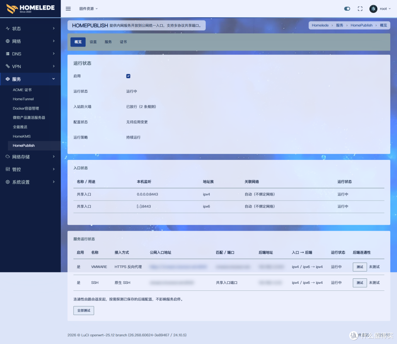
Task: Click the 全部测试 button
Action: tap(83, 311)
